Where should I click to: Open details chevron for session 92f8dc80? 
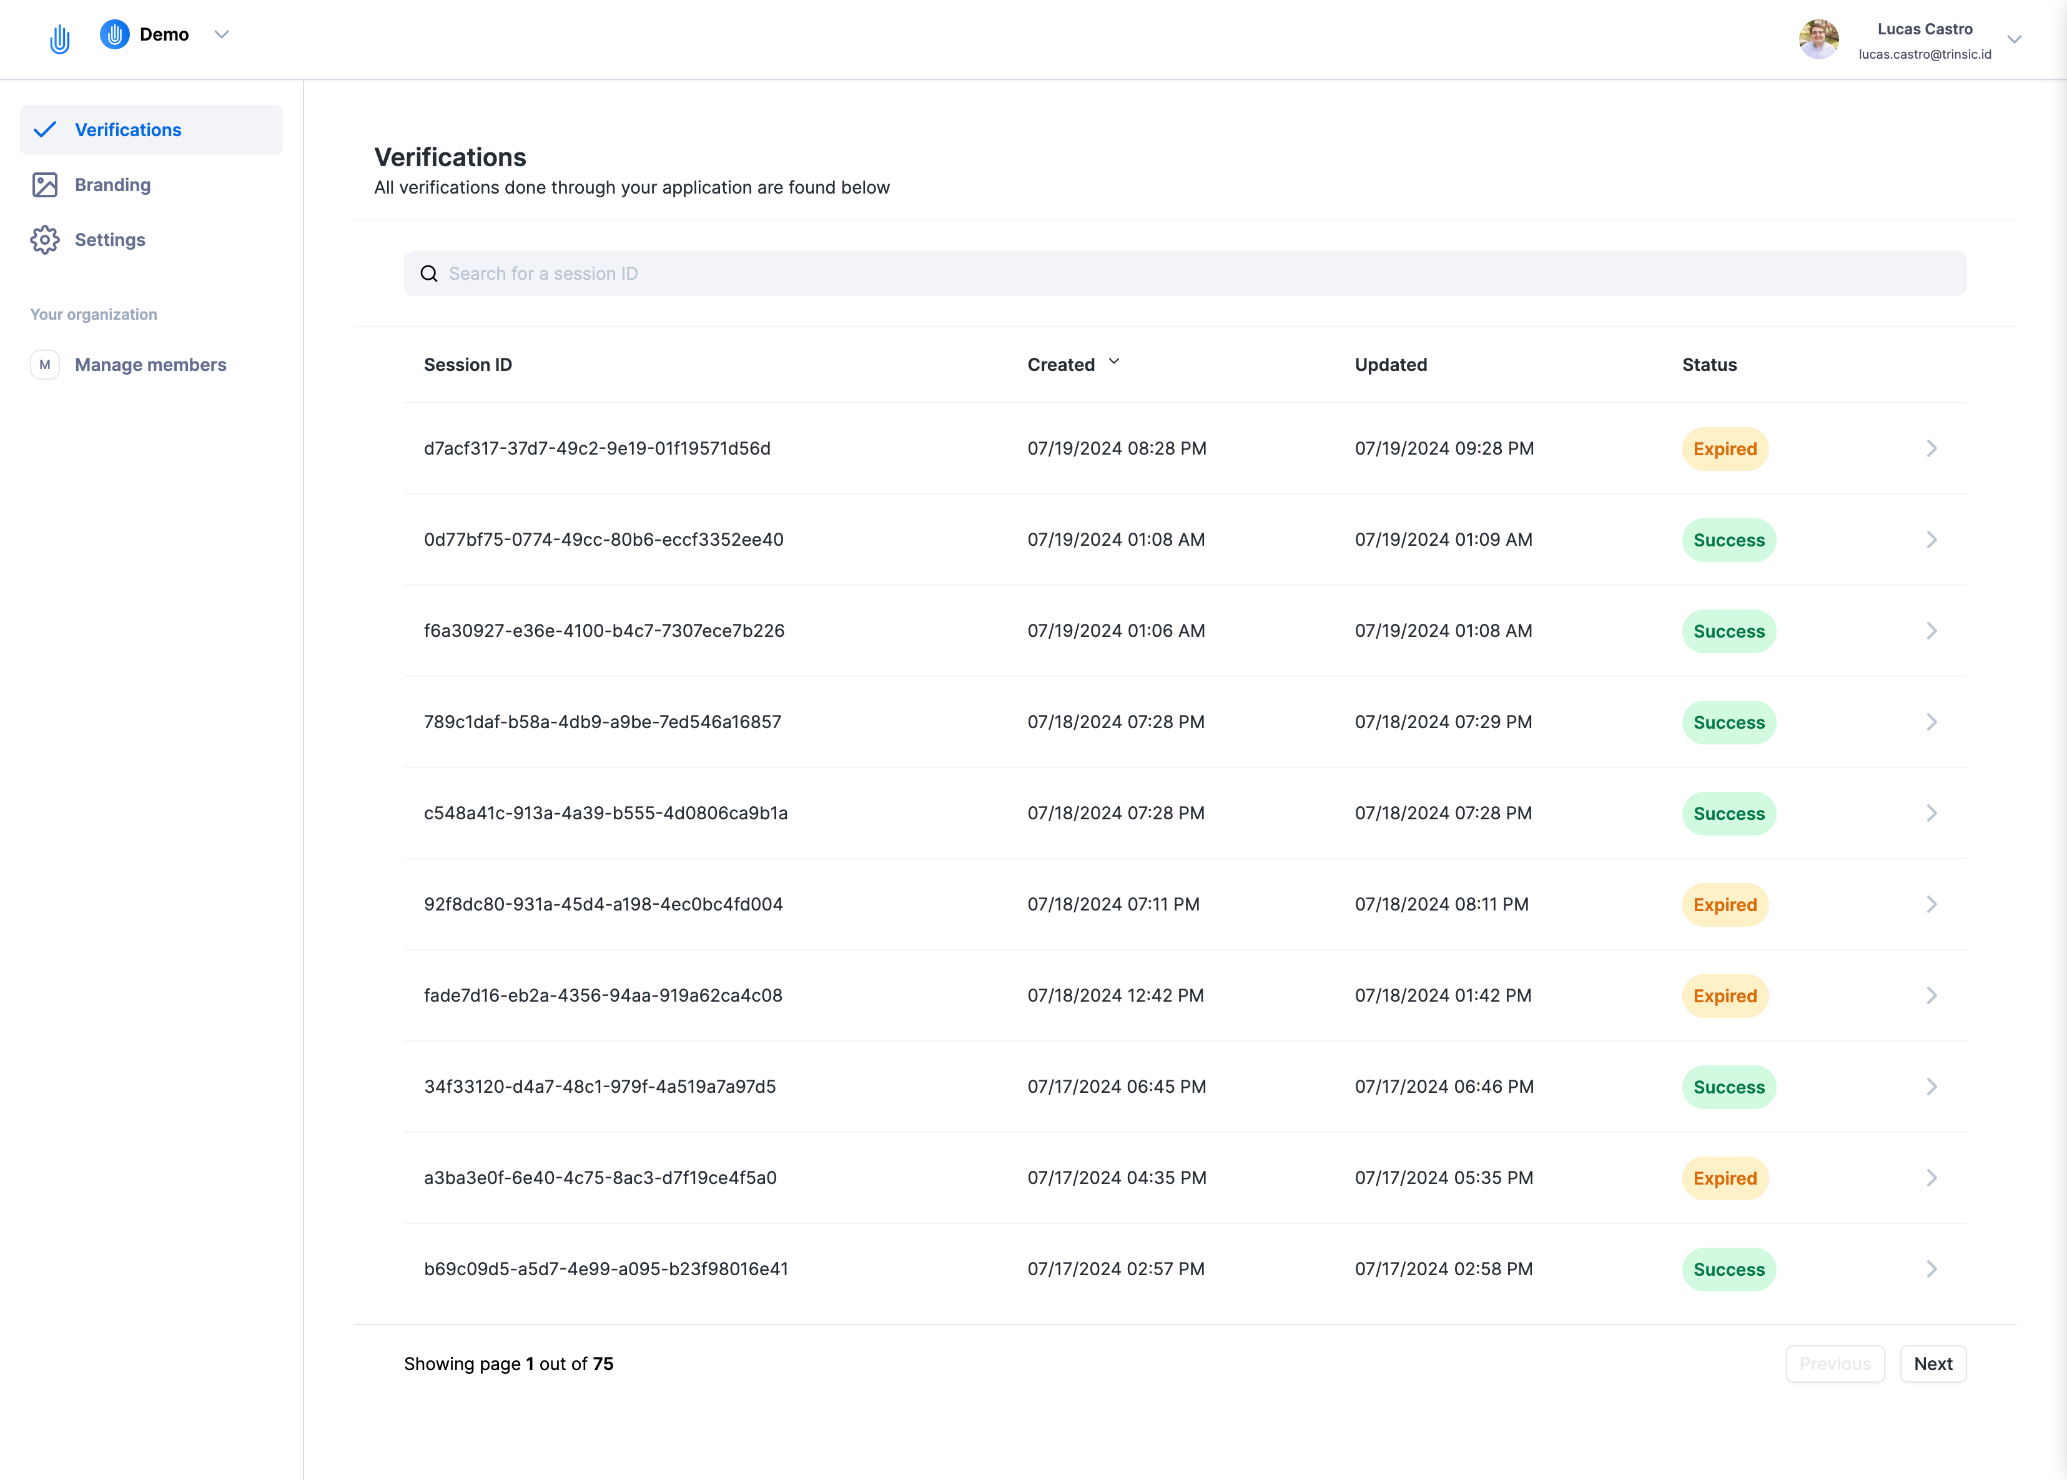pos(1931,904)
